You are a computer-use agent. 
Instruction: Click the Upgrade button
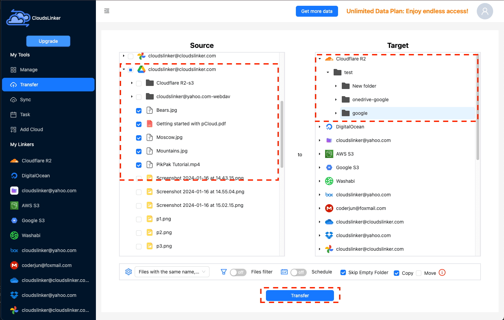click(x=48, y=41)
